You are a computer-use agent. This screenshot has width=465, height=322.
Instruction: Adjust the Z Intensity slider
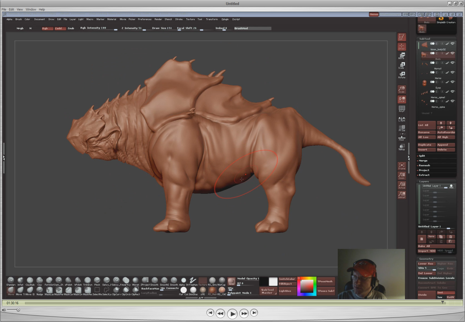point(133,28)
